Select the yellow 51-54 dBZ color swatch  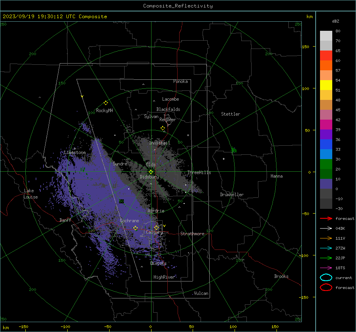(x=326, y=85)
